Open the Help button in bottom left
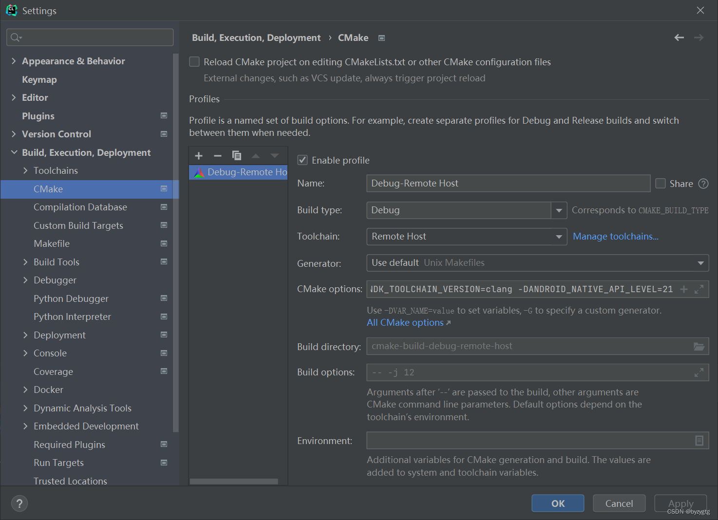Image resolution: width=718 pixels, height=520 pixels. (19, 503)
